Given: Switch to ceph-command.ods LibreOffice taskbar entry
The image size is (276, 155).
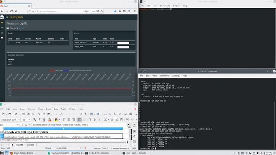Looking at the screenshot, I should [x=66, y=153].
